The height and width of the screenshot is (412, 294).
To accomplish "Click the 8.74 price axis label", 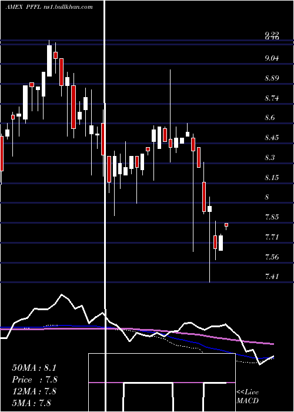I will coord(272,98).
